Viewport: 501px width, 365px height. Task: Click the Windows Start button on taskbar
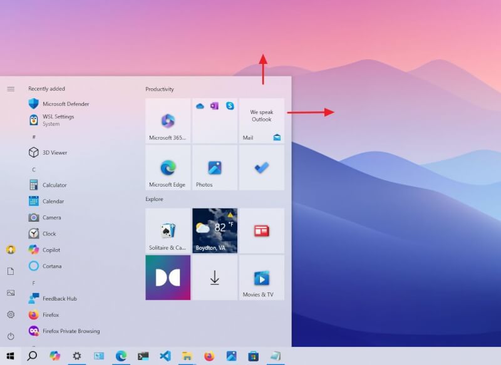point(10,356)
